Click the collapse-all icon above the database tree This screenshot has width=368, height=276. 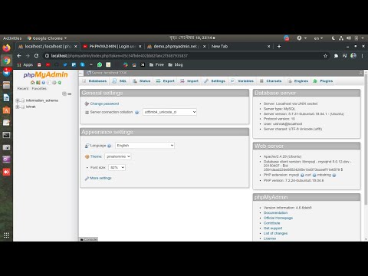pyautogui.click(x=64, y=94)
